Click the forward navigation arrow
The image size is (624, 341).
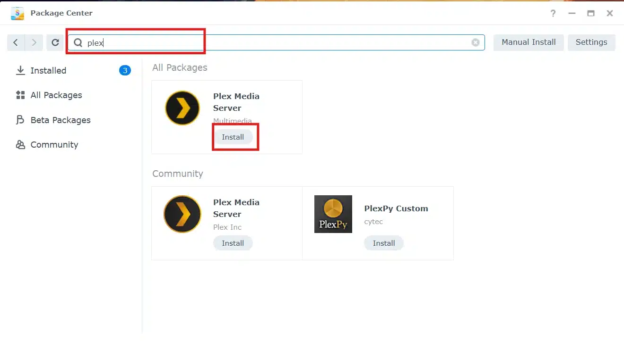point(34,42)
